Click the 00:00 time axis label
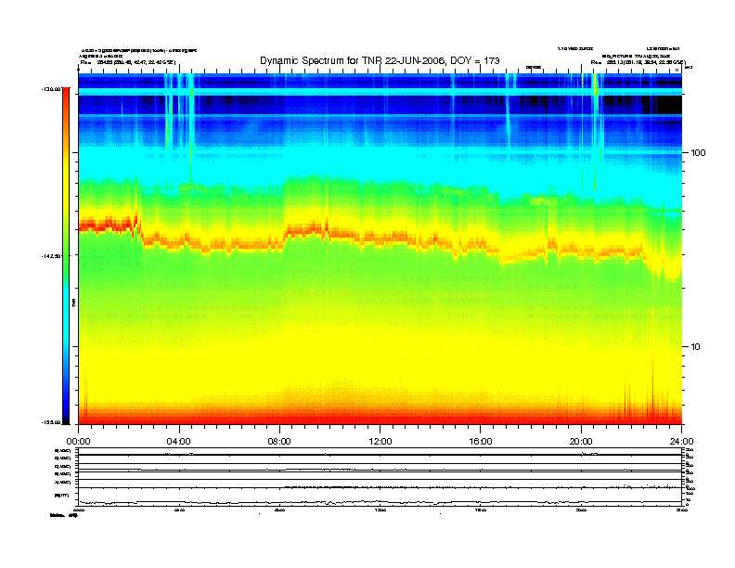The image size is (735, 568). pyautogui.click(x=78, y=442)
